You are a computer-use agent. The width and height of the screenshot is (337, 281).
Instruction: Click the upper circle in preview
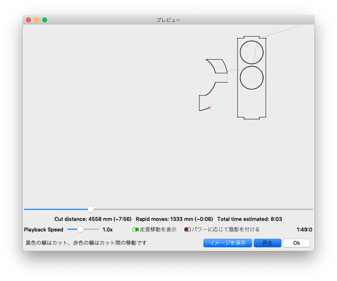[252, 52]
